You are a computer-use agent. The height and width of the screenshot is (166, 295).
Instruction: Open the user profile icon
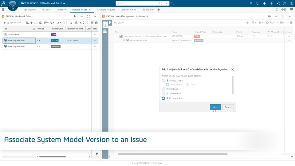[x=251, y=3]
